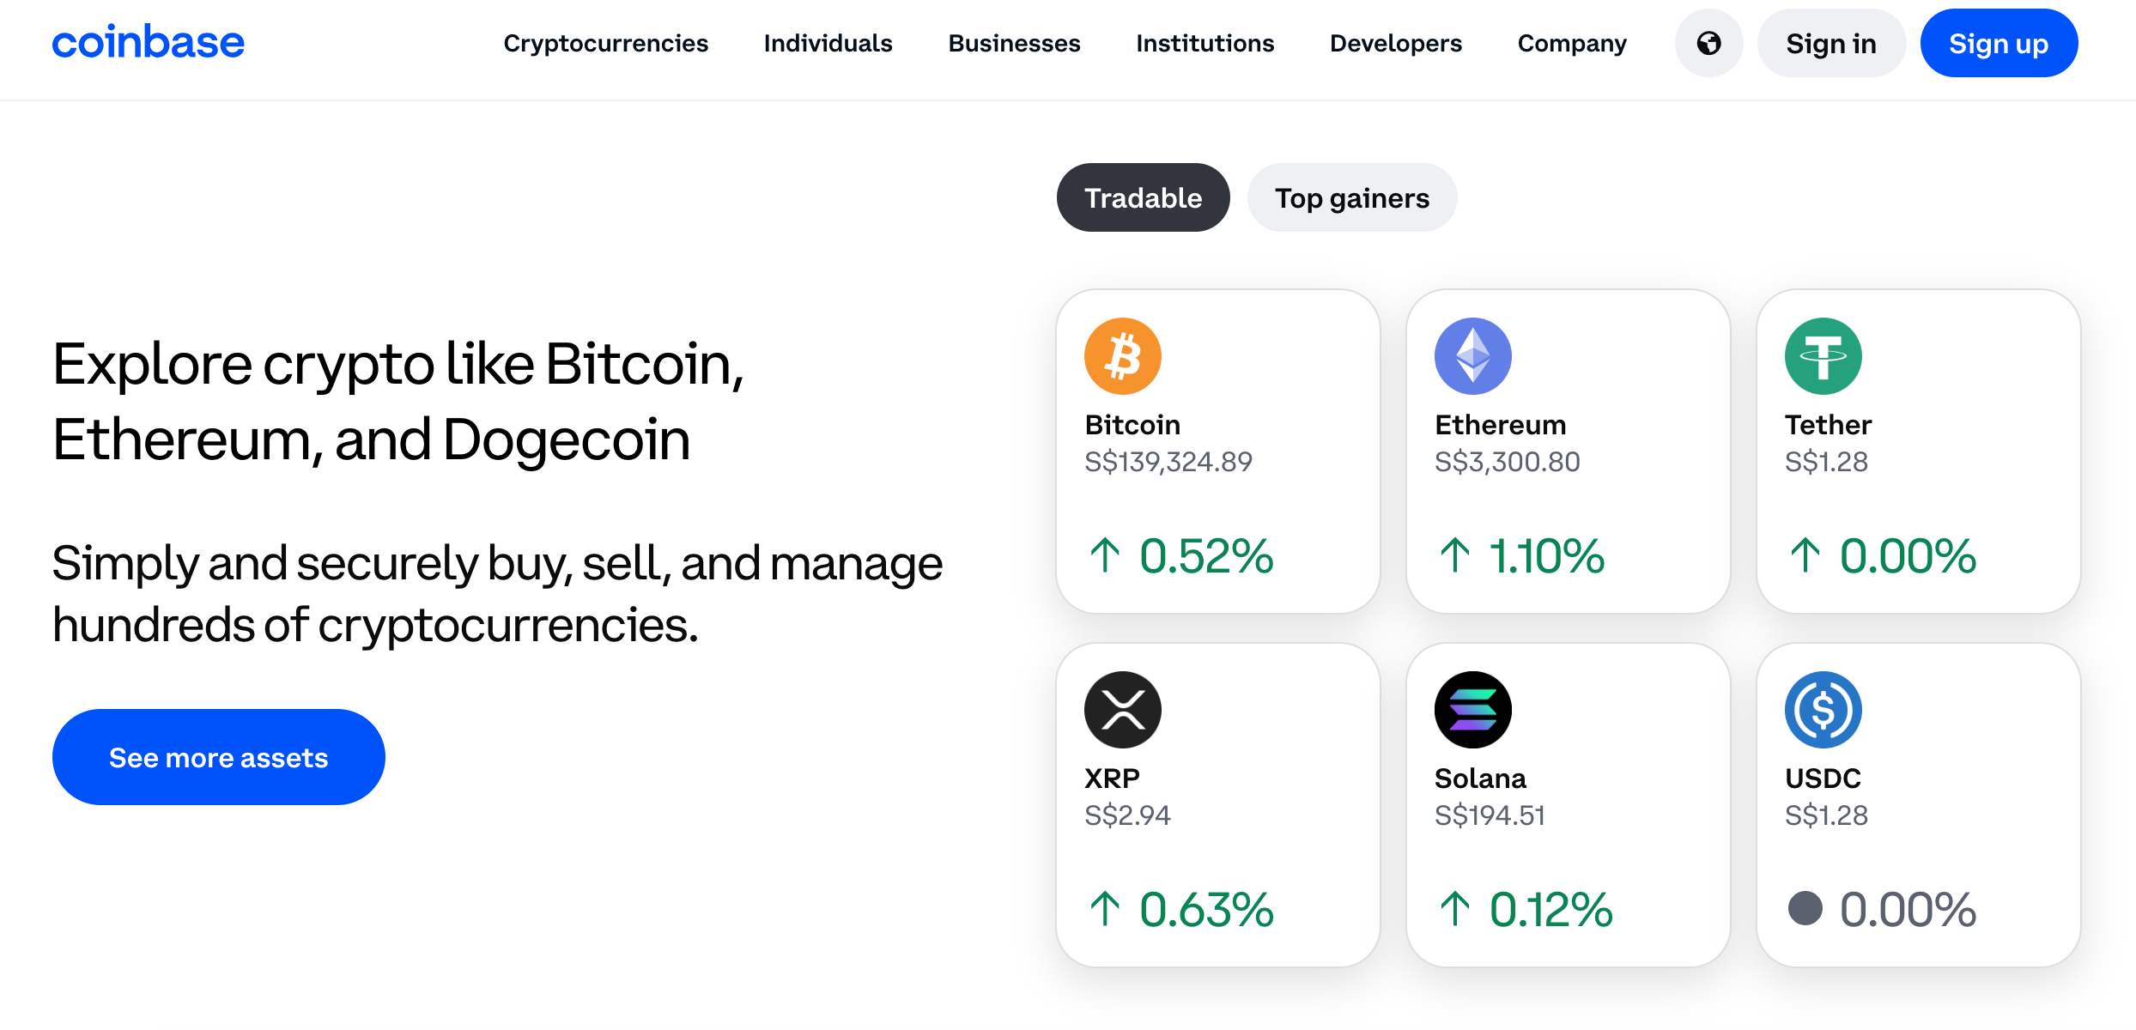Open the Company nav menu
2136x1030 pixels.
pos(1572,43)
